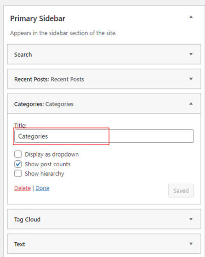Image resolution: width=205 pixels, height=257 pixels.
Task: Focus the Title field containing Categories
Action: coord(104,136)
